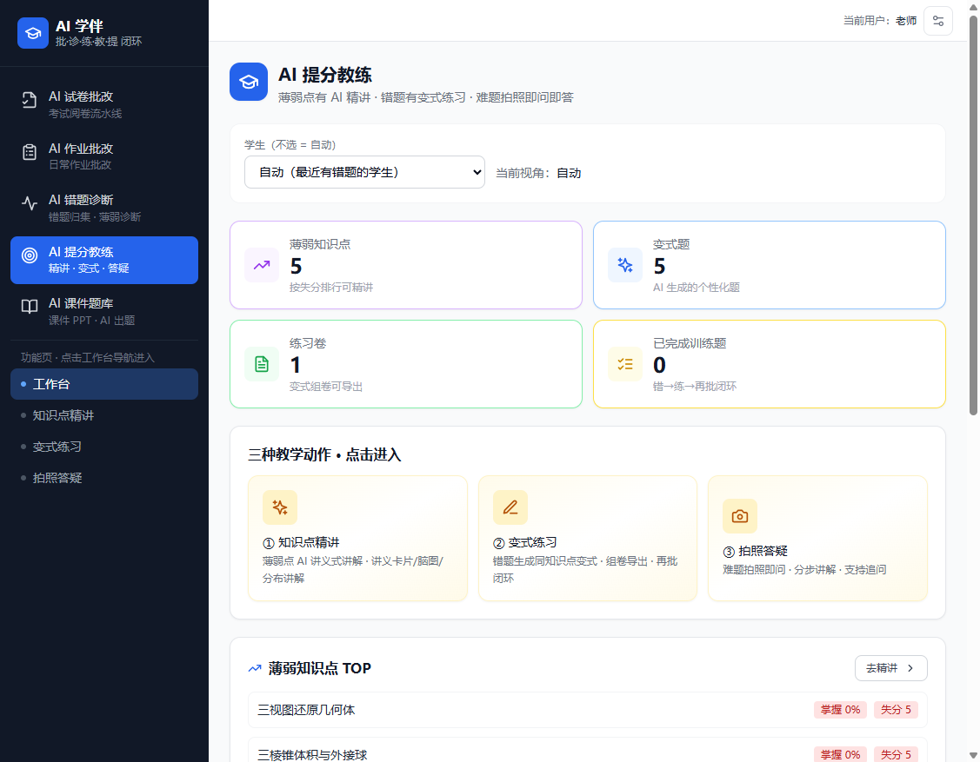Click the trend arrow icon in 薄弱知识点 card
Screen dimensions: 980x762
pyautogui.click(x=262, y=265)
